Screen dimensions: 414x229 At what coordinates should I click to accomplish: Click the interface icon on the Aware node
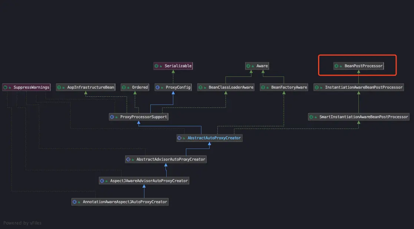click(248, 66)
